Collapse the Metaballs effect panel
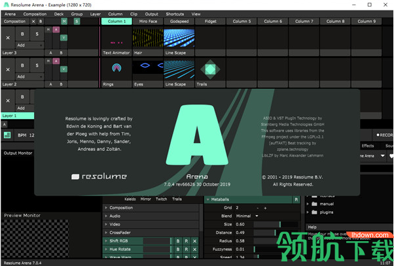This screenshot has width=394, height=266. 208,199
